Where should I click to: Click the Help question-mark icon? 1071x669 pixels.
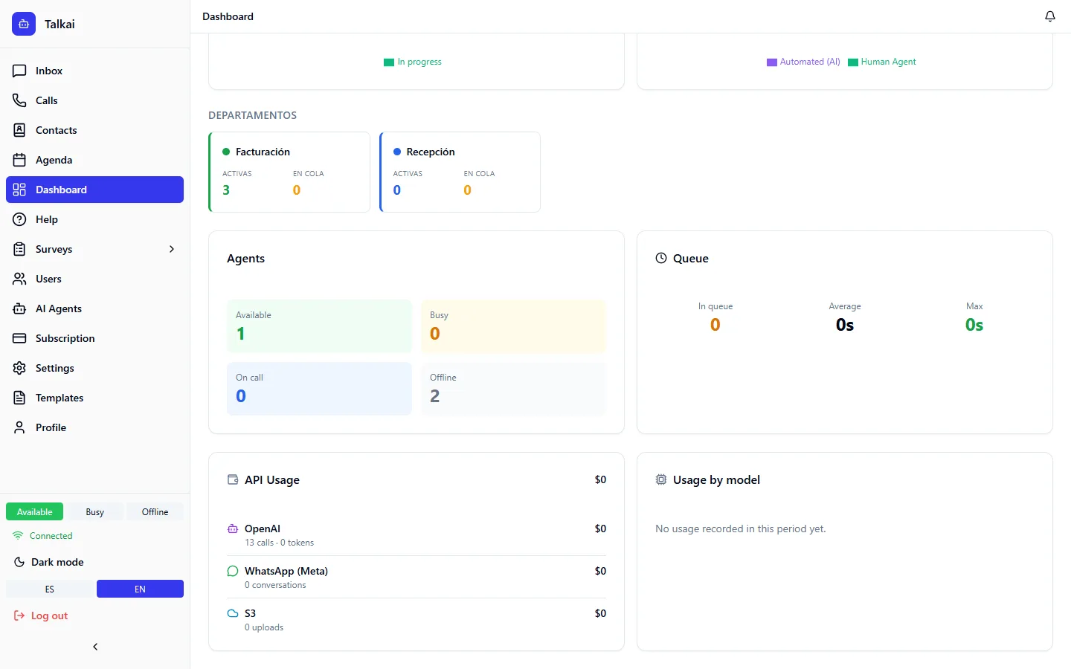click(19, 219)
